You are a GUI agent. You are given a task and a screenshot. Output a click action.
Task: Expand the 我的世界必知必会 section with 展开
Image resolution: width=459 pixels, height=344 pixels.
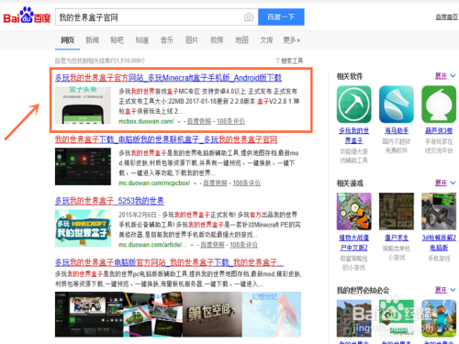pos(445,290)
